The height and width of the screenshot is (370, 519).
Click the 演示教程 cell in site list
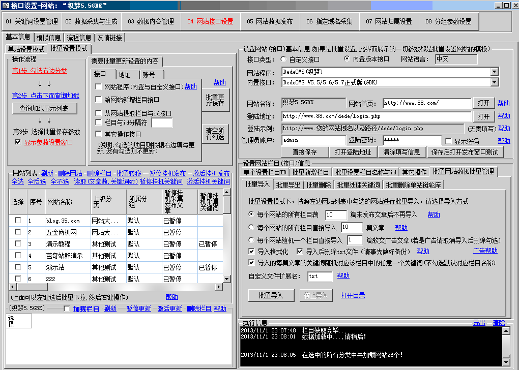(x=68, y=244)
